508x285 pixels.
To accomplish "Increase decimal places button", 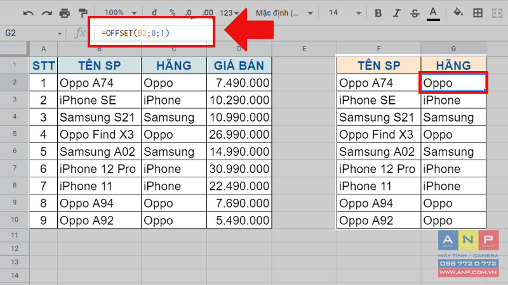I will pos(208,13).
